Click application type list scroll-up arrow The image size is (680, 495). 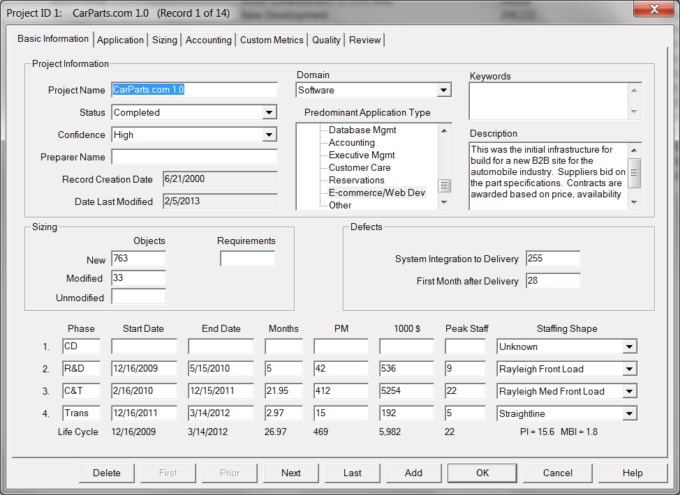click(444, 130)
